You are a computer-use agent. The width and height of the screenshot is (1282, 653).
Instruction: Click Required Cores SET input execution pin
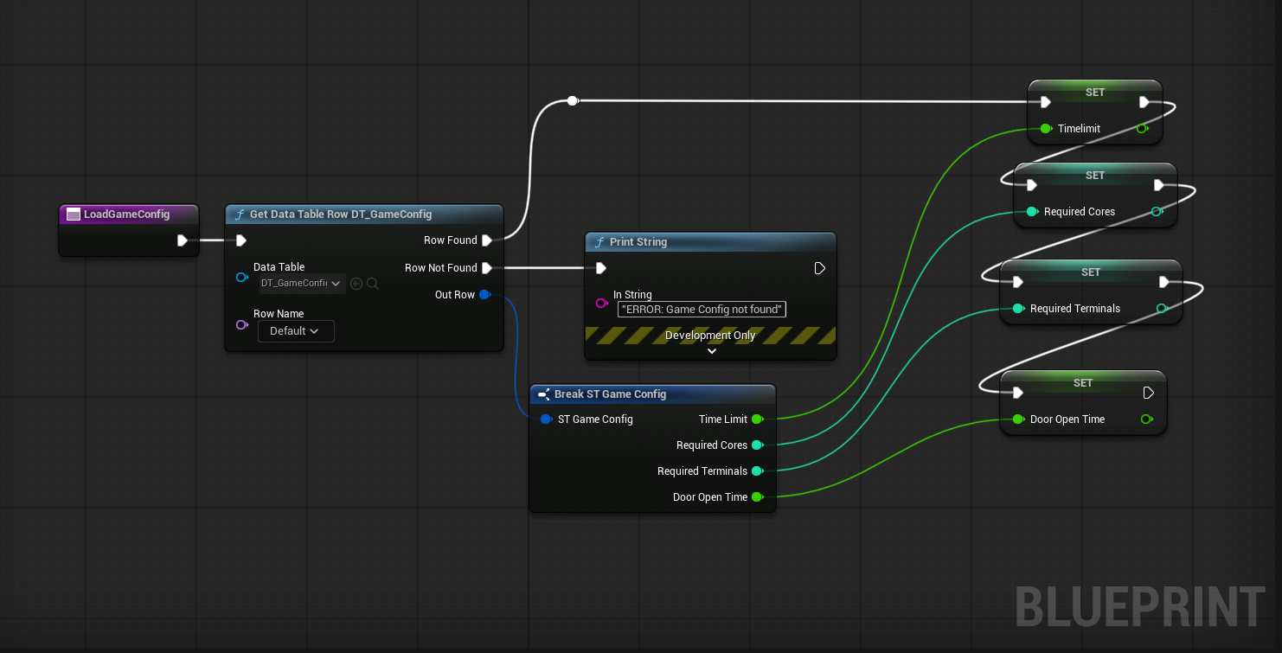1032,185
